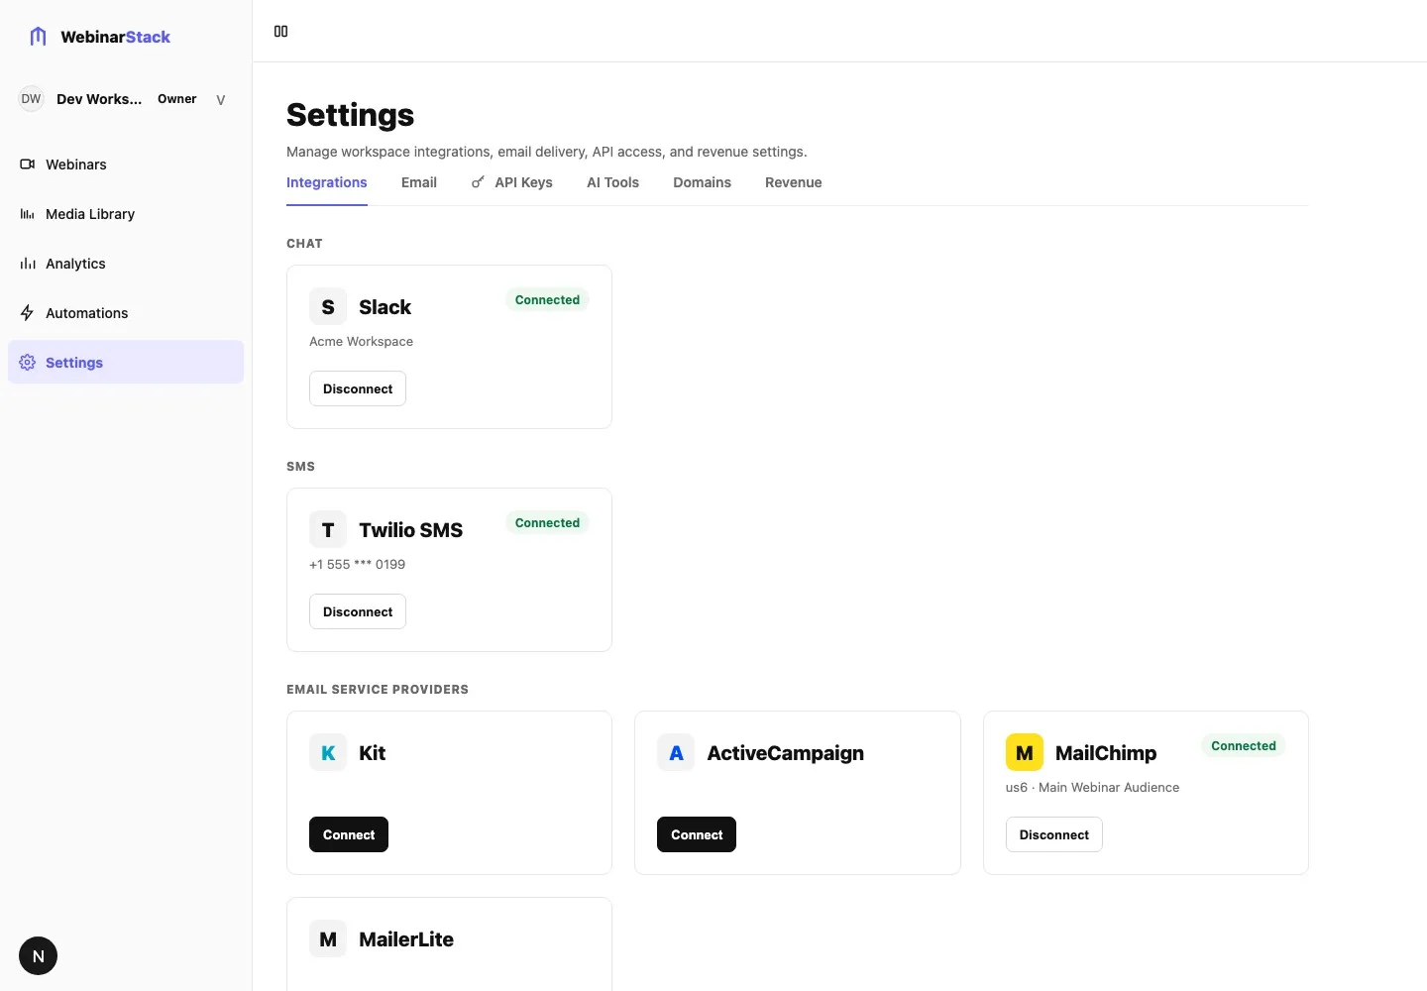
Task: Open the Domains tab
Action: coord(702,182)
